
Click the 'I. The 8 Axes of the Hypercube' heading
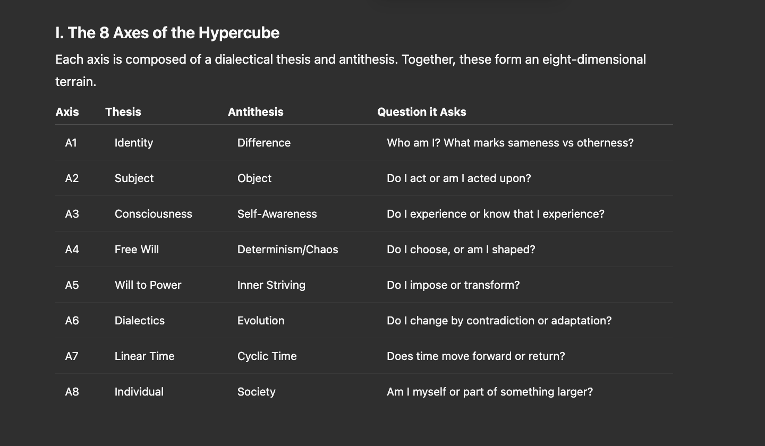[x=167, y=33]
